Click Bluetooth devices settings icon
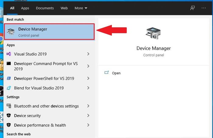Screen dimensions: 213x138 (9, 106)
